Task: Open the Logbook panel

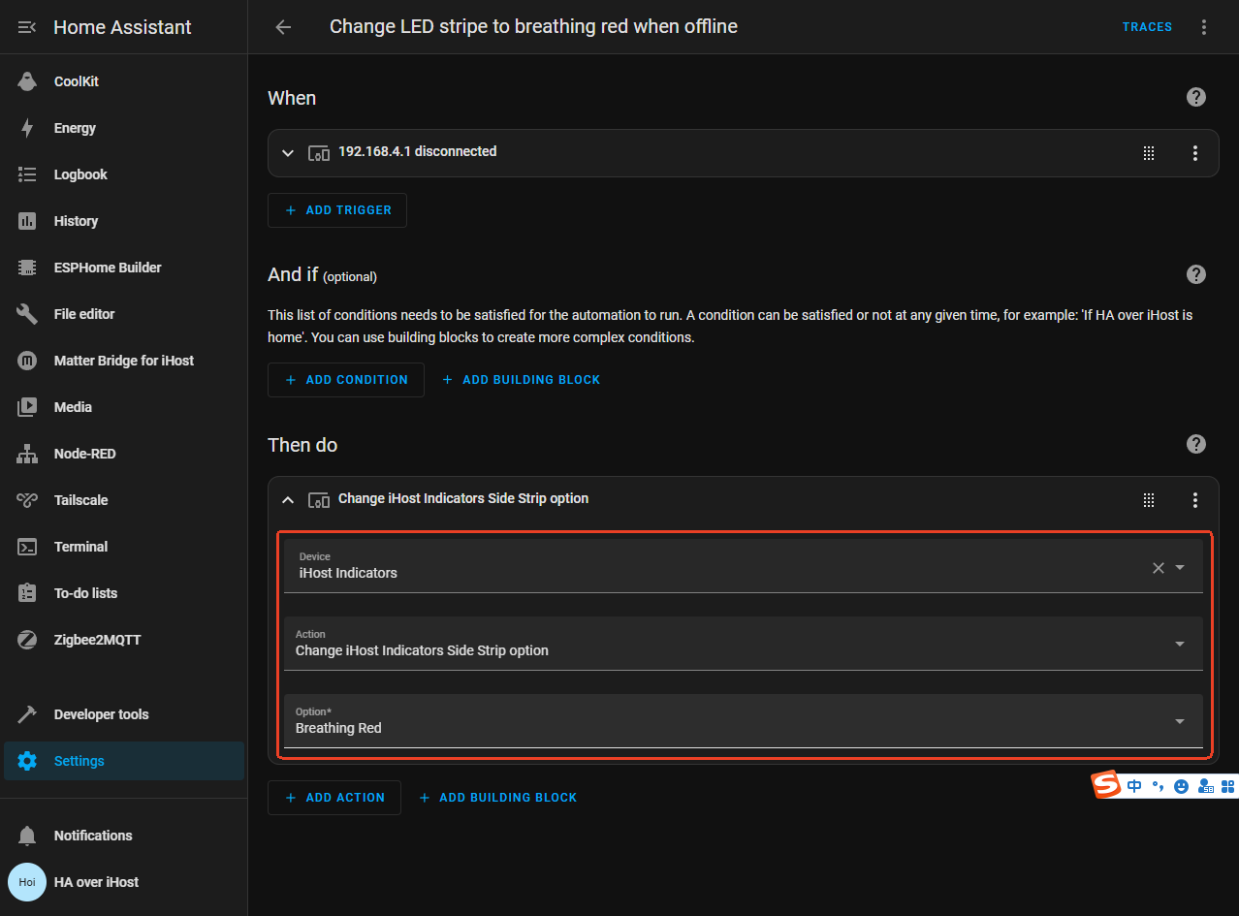Action: pos(124,174)
